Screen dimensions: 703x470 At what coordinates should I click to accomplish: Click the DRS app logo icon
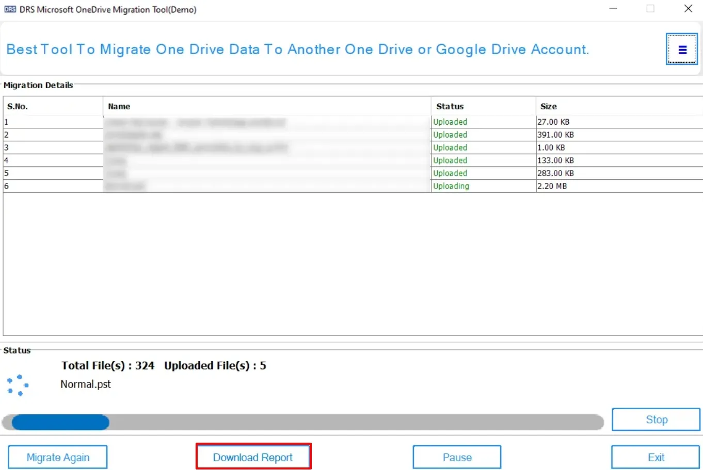[x=10, y=9]
